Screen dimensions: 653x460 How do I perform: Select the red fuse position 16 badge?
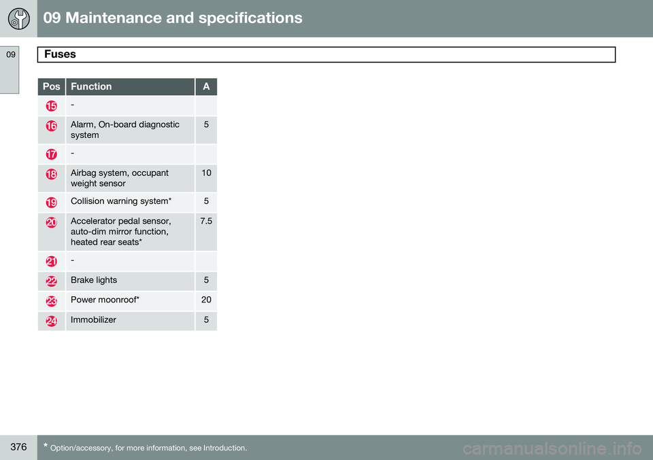pos(51,126)
